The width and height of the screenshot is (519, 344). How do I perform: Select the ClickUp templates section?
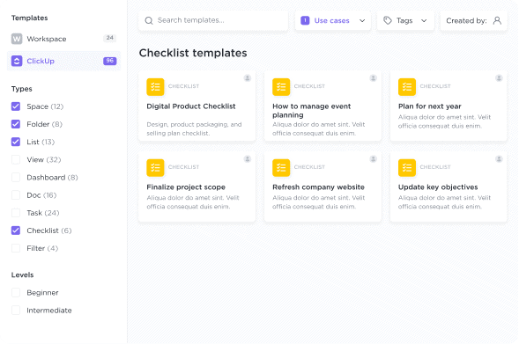[63, 61]
